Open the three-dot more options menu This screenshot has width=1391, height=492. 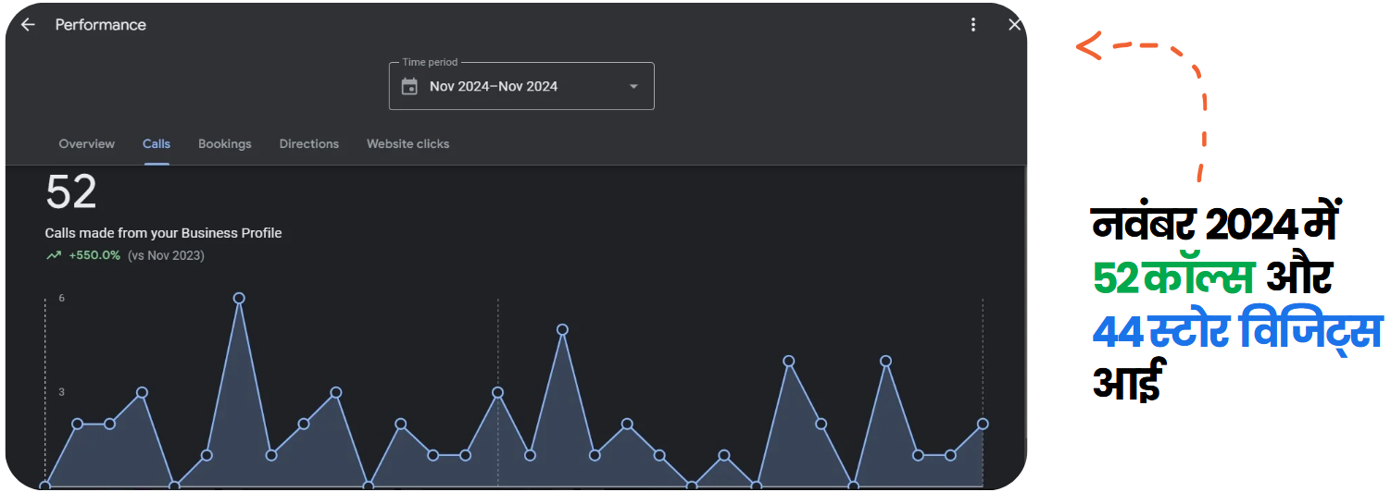tap(972, 25)
